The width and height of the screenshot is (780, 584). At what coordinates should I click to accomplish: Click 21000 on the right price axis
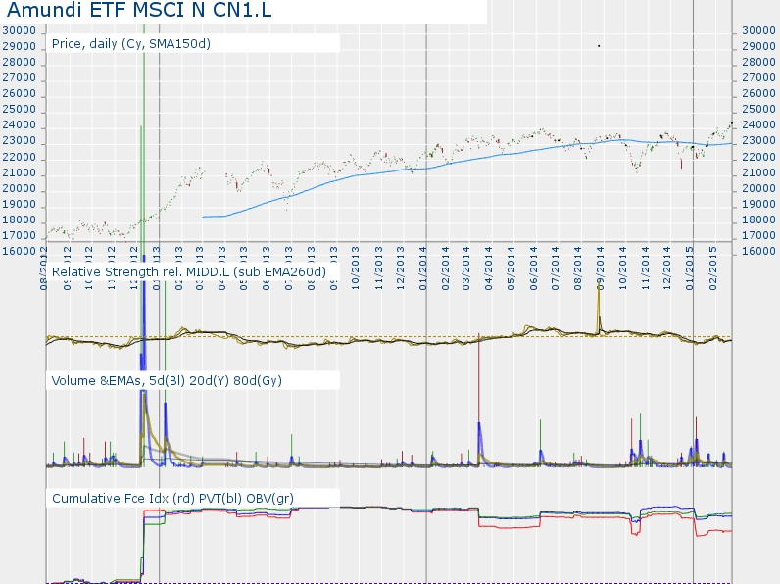pyautogui.click(x=758, y=173)
